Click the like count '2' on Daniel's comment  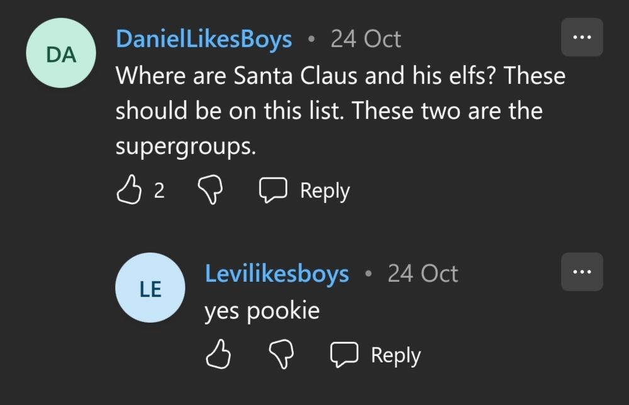[159, 191]
